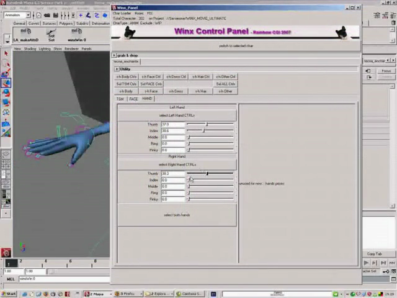
Task: Switch to single perspective view layout
Action: [x=6, y=154]
